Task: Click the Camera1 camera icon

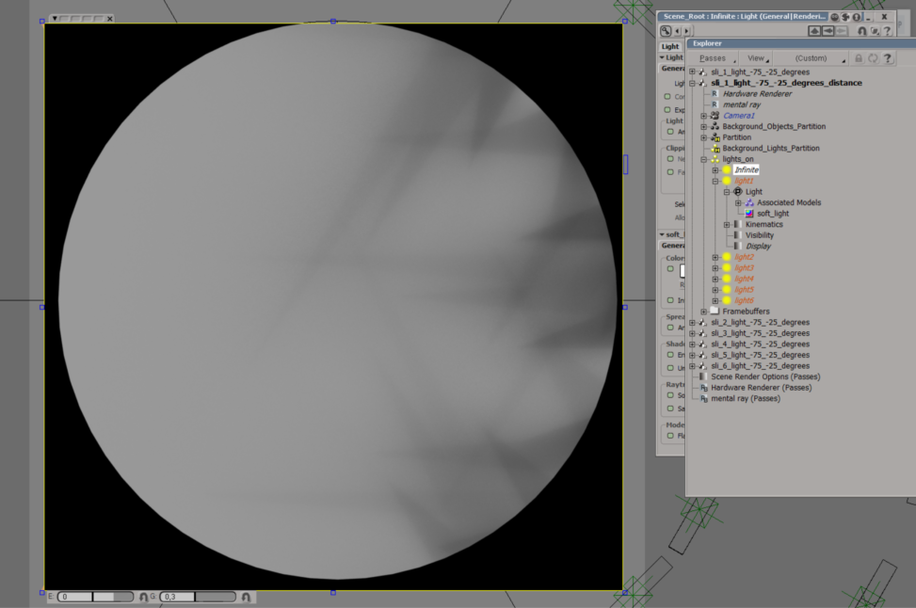Action: click(715, 116)
